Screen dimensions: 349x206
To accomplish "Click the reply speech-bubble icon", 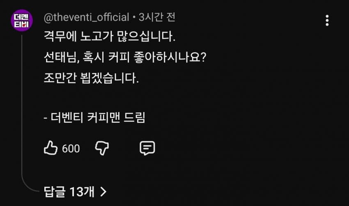I will coord(147,148).
